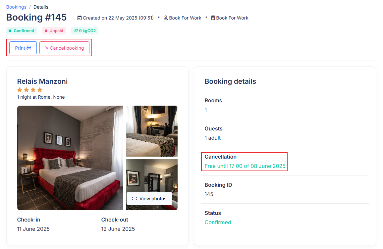Click the free cancellation deadline text
Viewport: 383px width, 249px height.
coord(245,166)
